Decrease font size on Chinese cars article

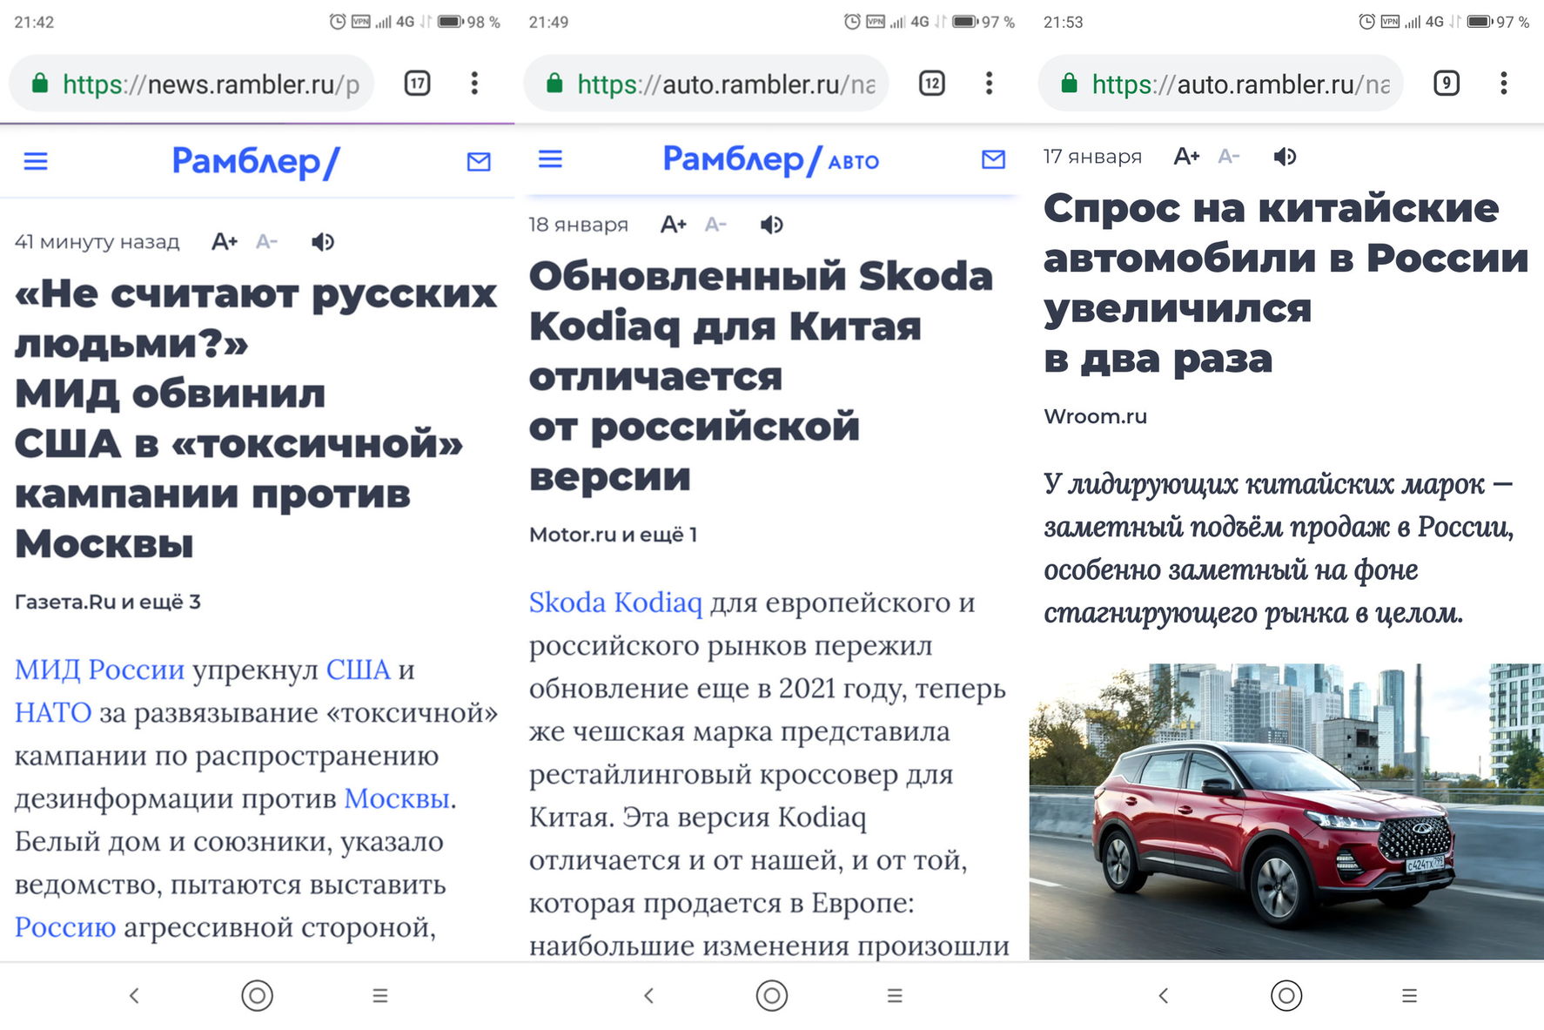coord(1229,157)
